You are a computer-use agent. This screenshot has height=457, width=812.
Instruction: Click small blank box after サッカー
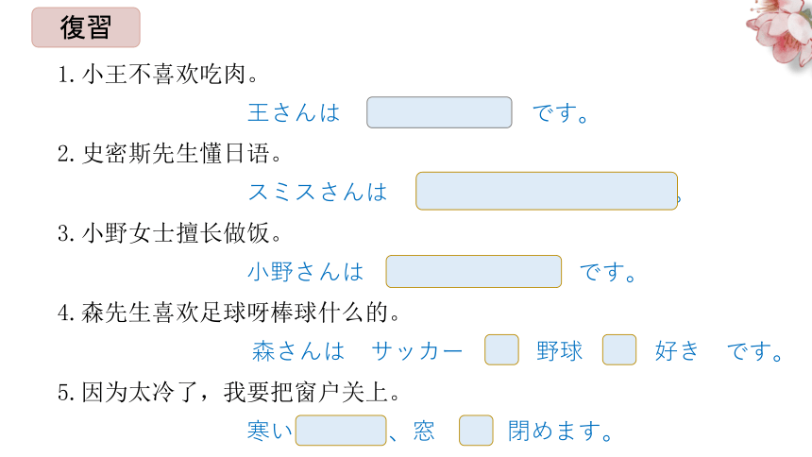tap(501, 349)
